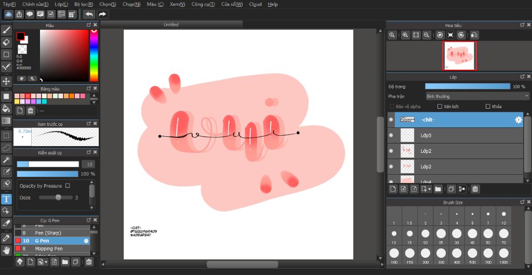532x275 pixels.
Task: Click the Redo arrow in top toolbar
Action: pyautogui.click(x=102, y=14)
